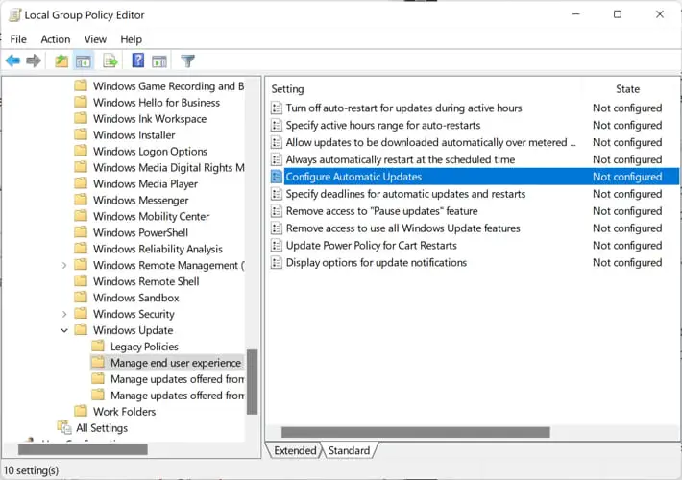Select Windows Reliability Analysis folder
Viewport: 682px width, 480px height.
158,249
